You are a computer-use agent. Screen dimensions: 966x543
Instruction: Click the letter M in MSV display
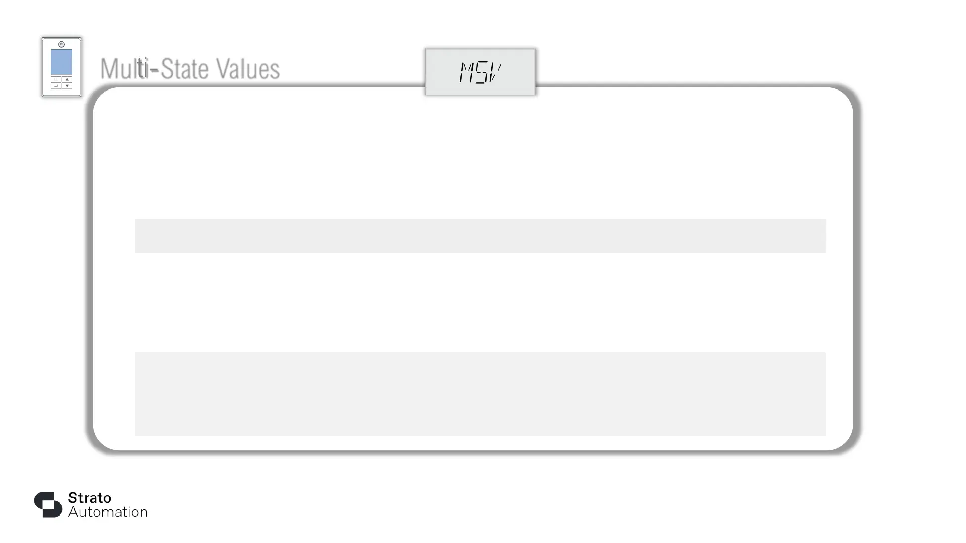click(x=466, y=72)
